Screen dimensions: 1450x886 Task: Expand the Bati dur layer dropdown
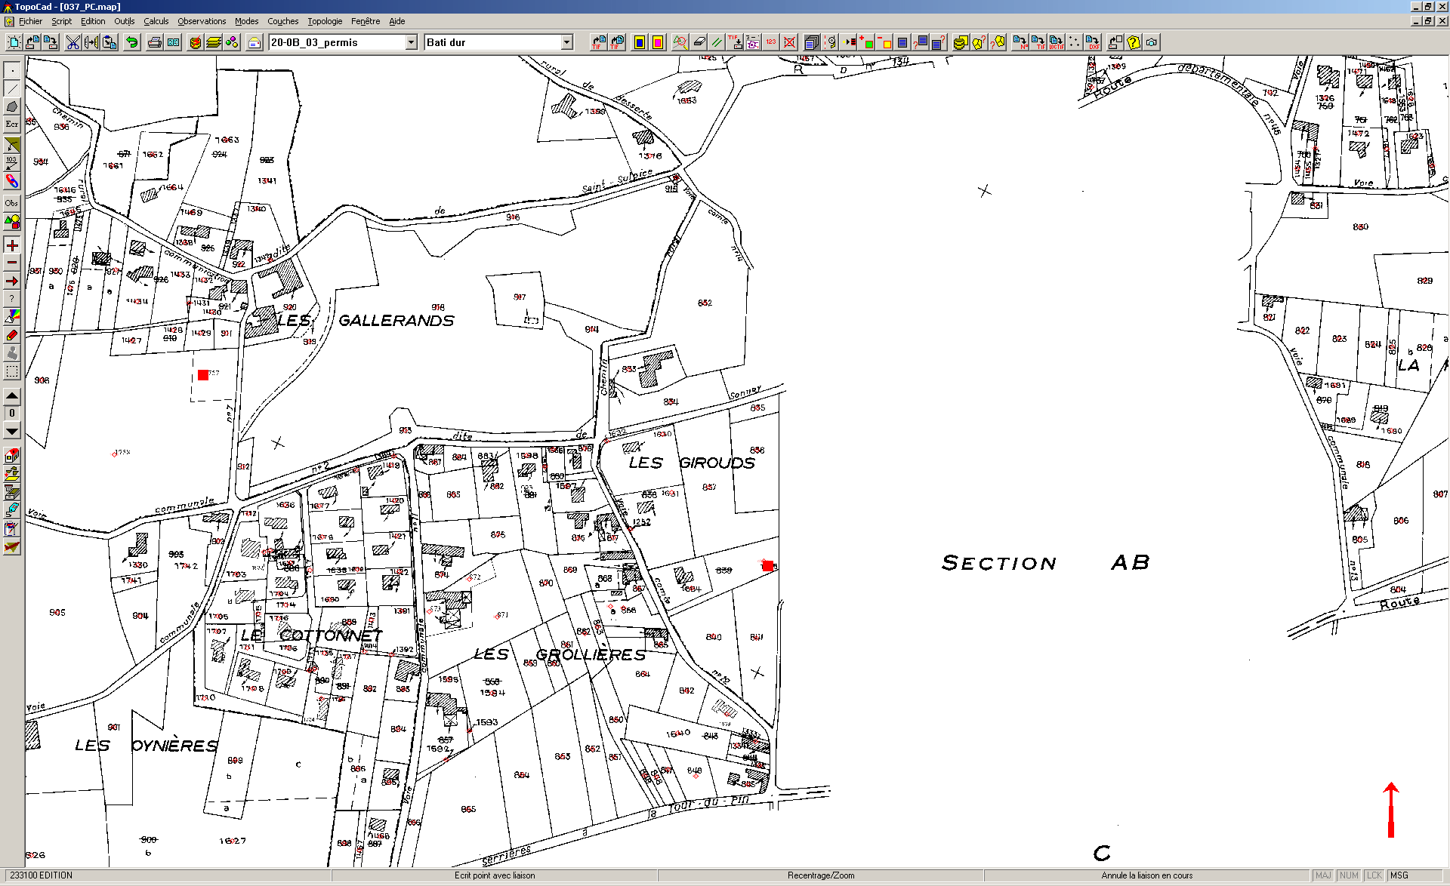[566, 42]
